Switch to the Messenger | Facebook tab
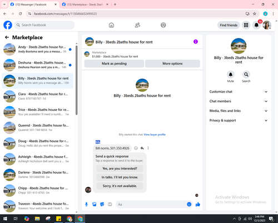The width and height of the screenshot is (278, 223). [33, 4]
